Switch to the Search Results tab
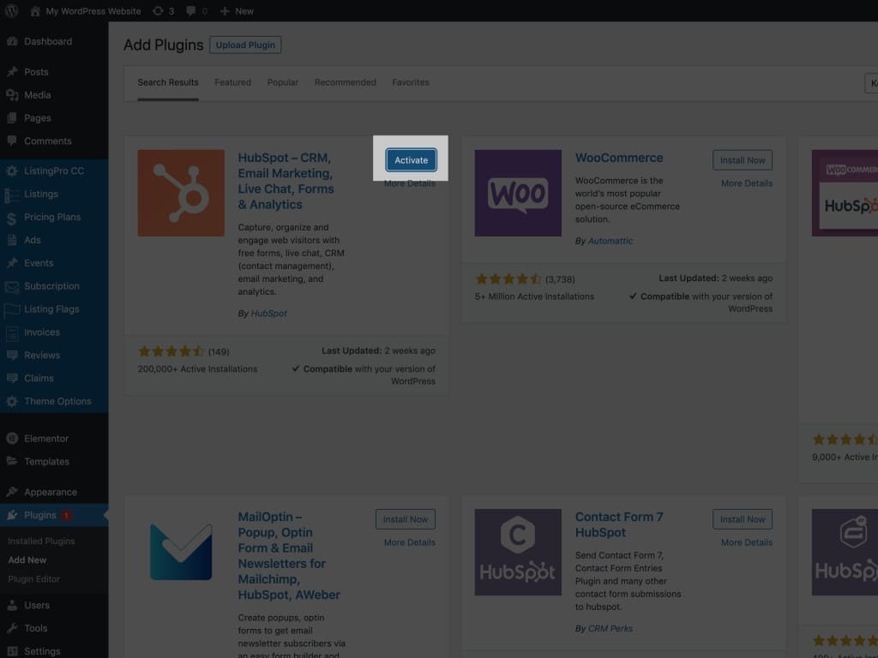Image resolution: width=878 pixels, height=658 pixels. click(x=168, y=82)
